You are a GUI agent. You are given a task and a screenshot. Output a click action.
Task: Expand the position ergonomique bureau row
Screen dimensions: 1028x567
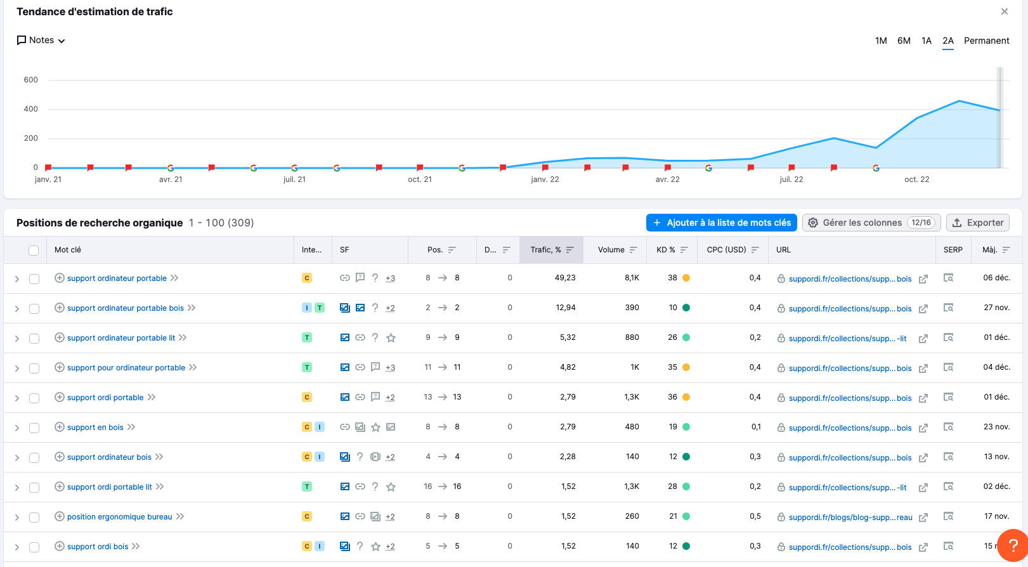[x=17, y=518]
